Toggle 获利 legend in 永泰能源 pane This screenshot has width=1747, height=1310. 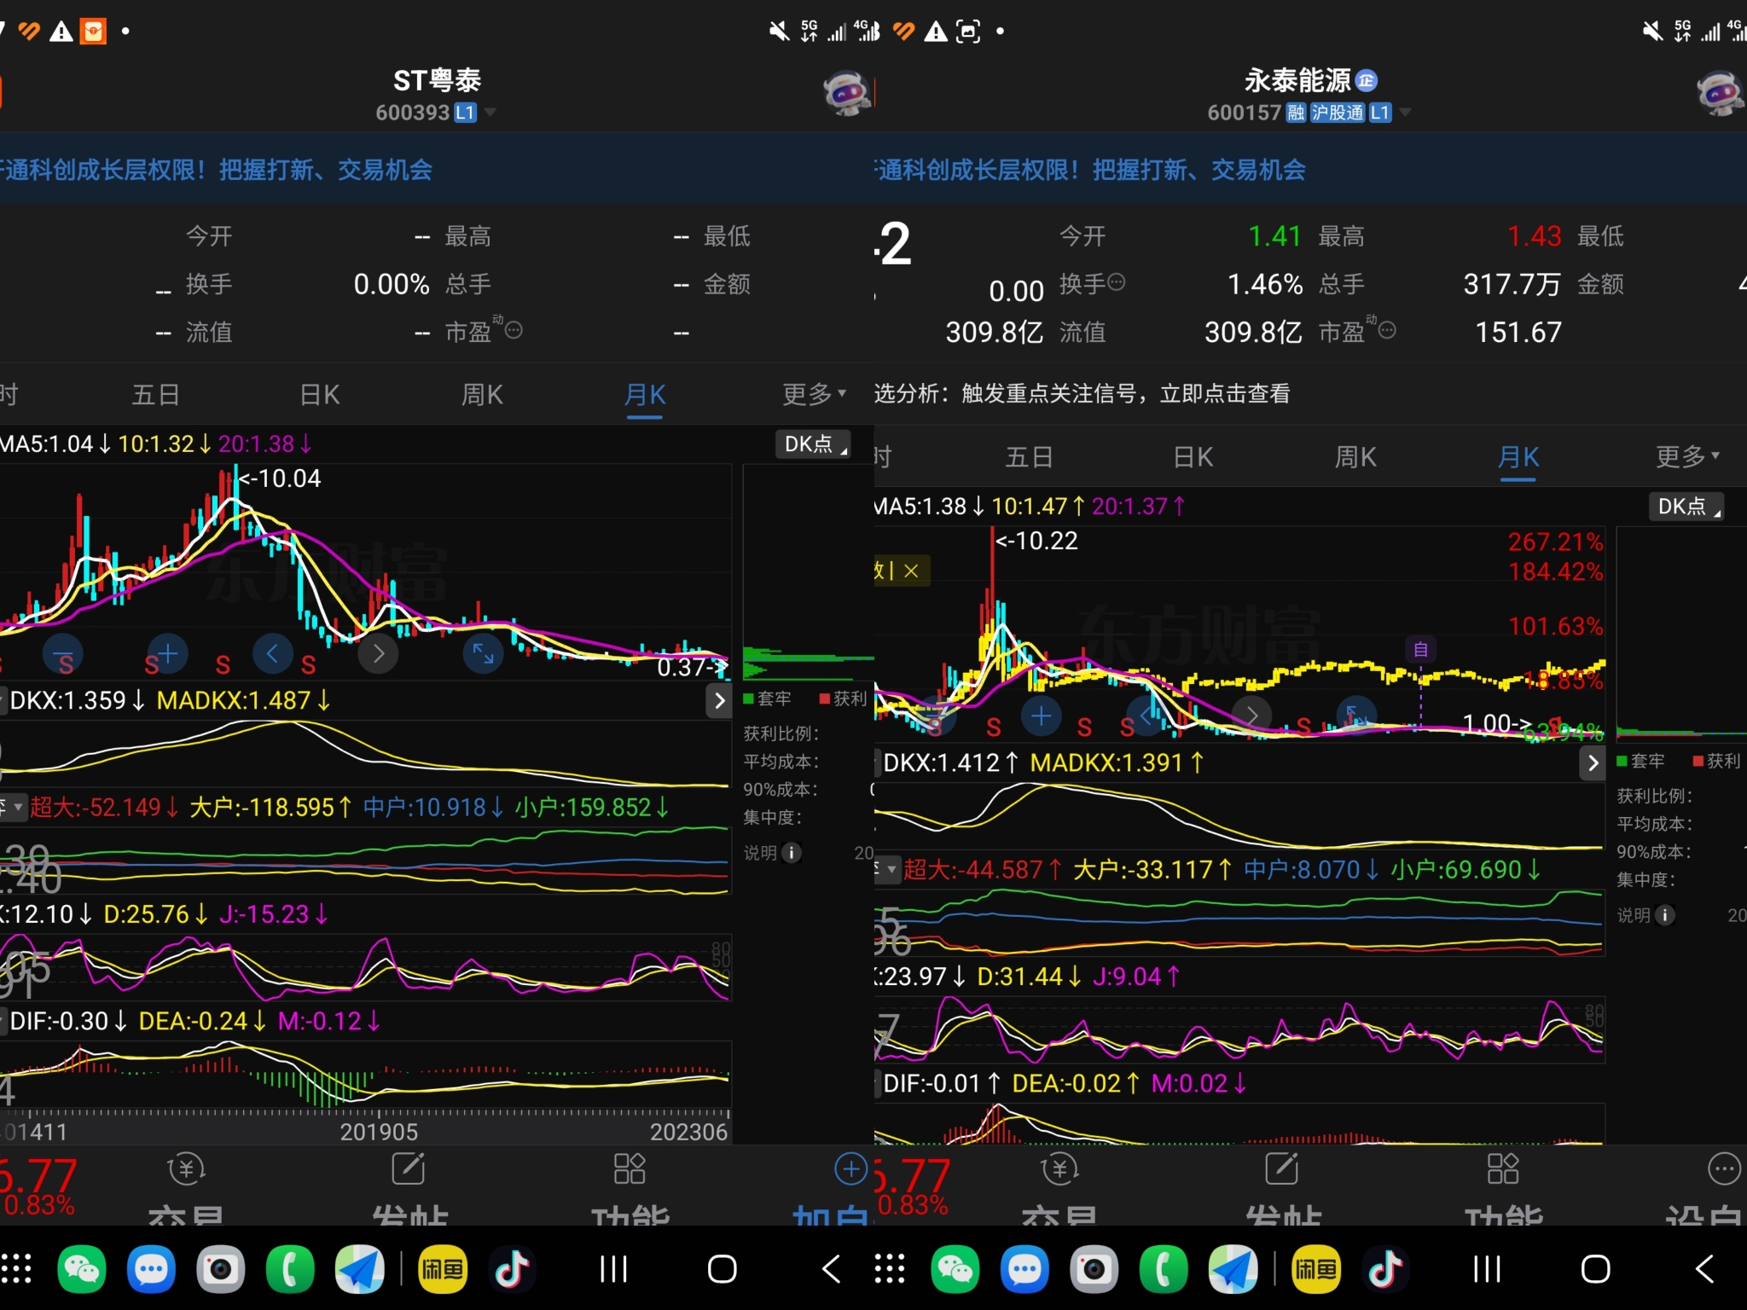pyautogui.click(x=1716, y=762)
